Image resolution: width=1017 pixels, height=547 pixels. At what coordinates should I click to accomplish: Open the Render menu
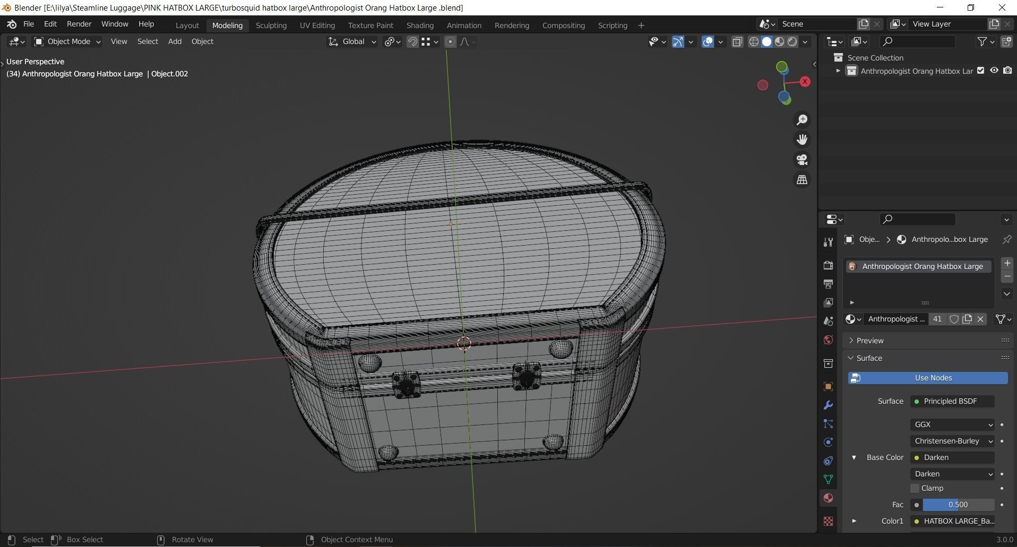click(79, 24)
